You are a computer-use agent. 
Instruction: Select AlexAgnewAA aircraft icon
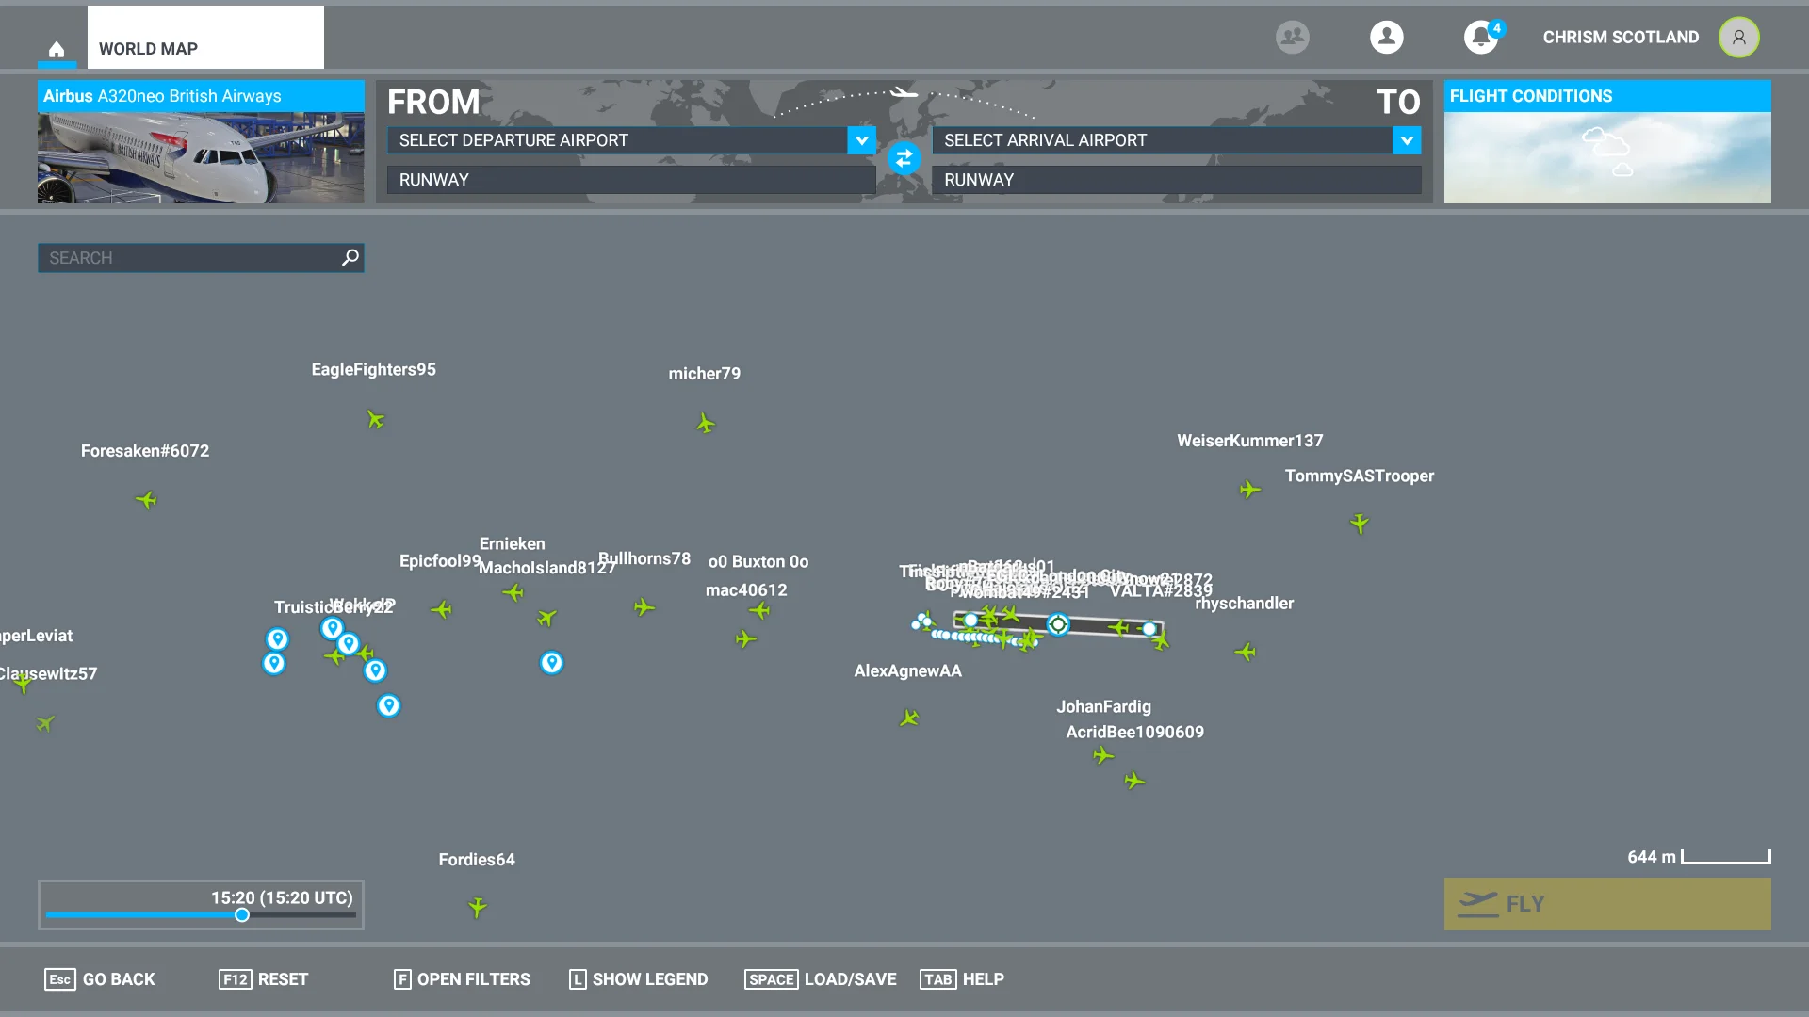coord(909,718)
